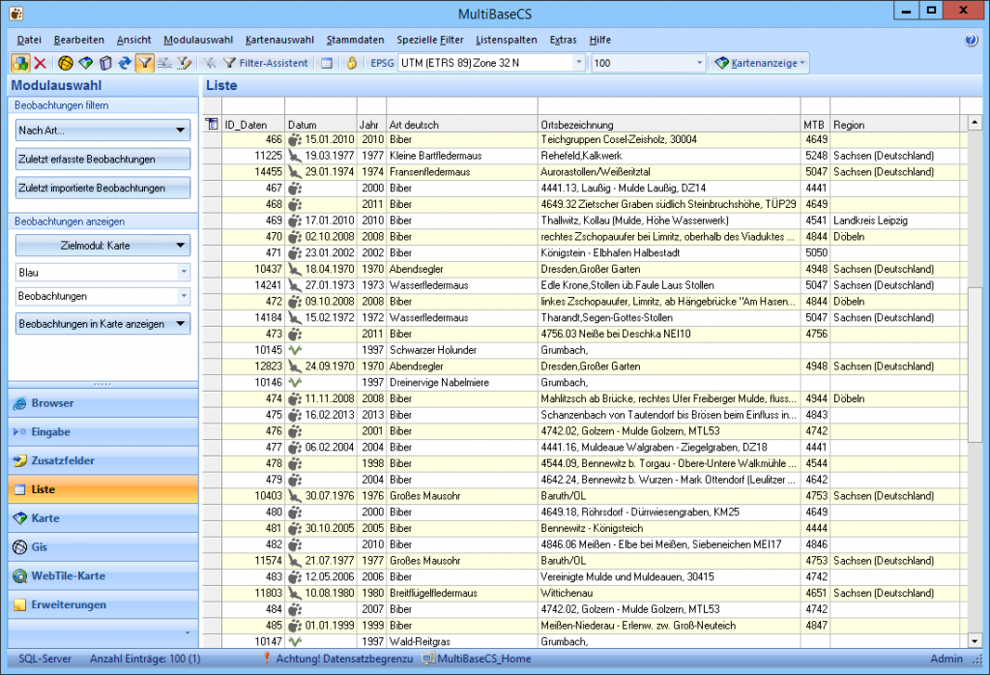Sort by MTB column header

point(814,125)
